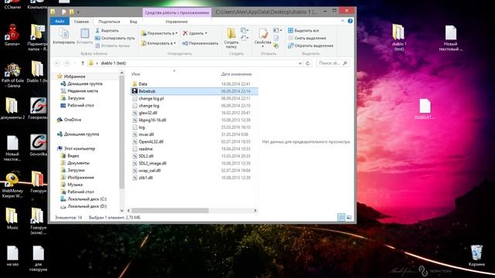
Task: Sort by Дата изменения column header
Action: pyautogui.click(x=237, y=74)
